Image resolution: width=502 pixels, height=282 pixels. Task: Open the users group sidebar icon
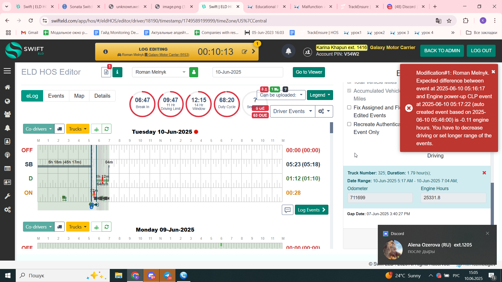pos(7,114)
